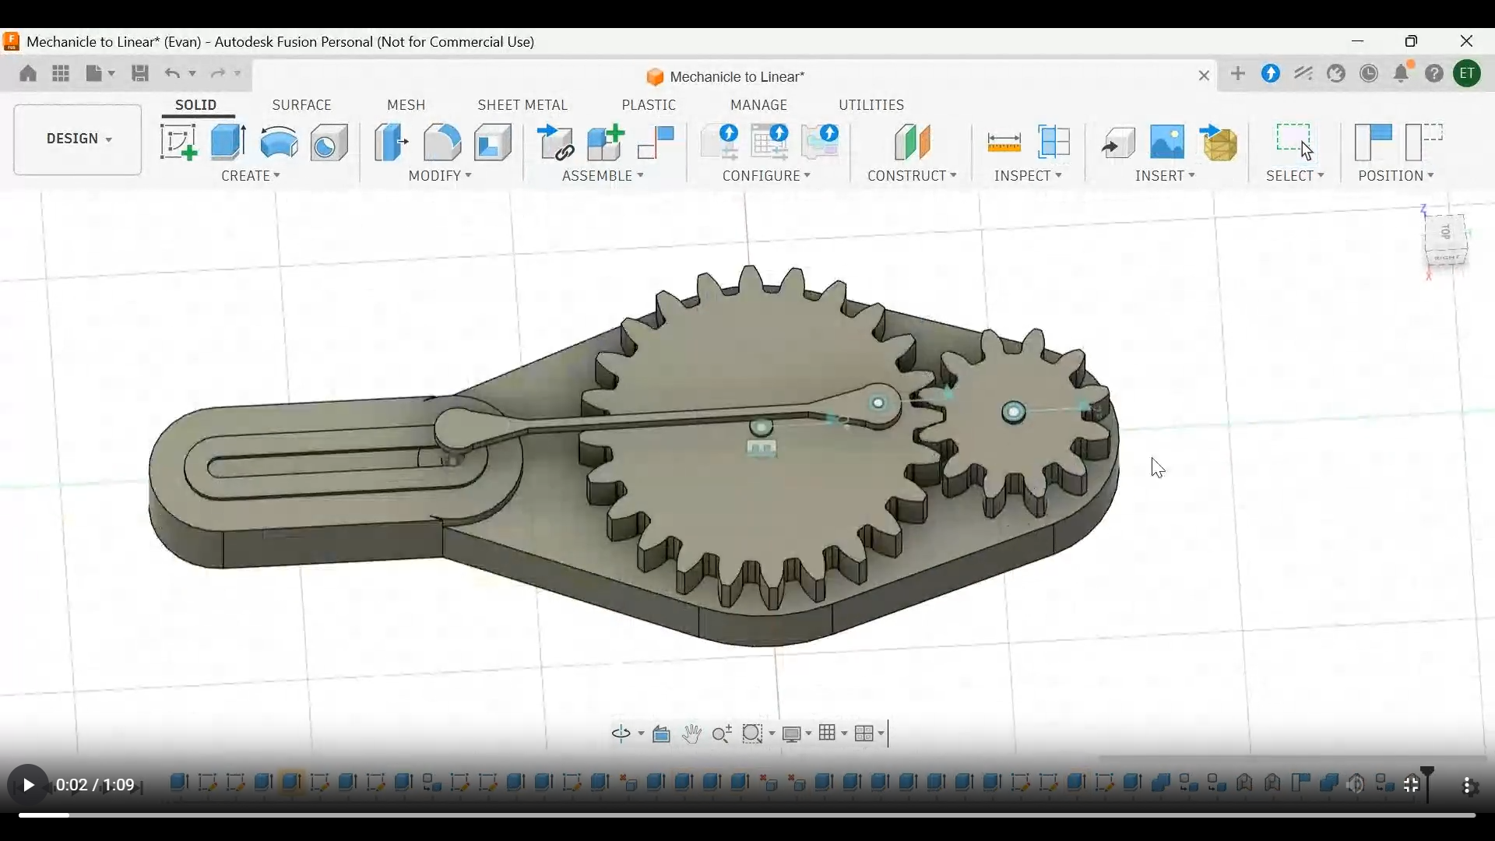Screen dimensions: 1495x841
Task: Select the Pan hand tool
Action: click(693, 734)
